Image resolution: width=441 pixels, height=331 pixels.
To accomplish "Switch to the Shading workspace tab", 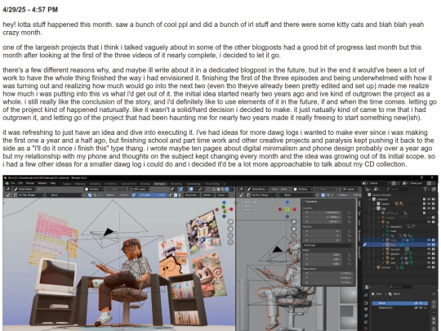I will (145, 184).
